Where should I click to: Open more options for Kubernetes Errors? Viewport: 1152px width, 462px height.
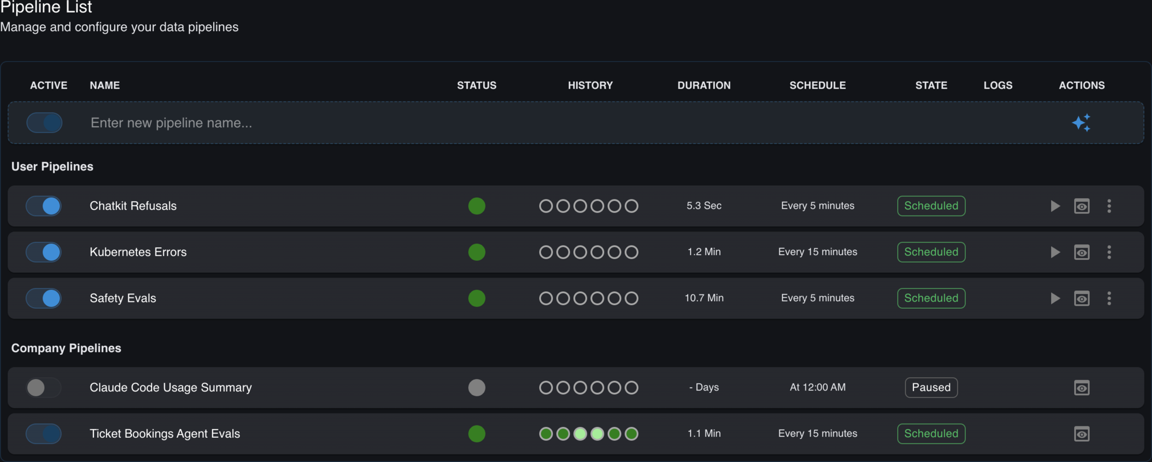(x=1109, y=252)
